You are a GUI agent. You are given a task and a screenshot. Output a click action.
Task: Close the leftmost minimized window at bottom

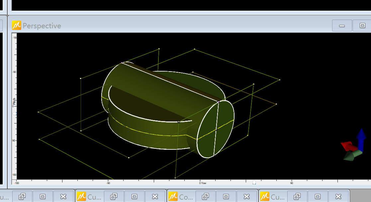tap(63, 196)
